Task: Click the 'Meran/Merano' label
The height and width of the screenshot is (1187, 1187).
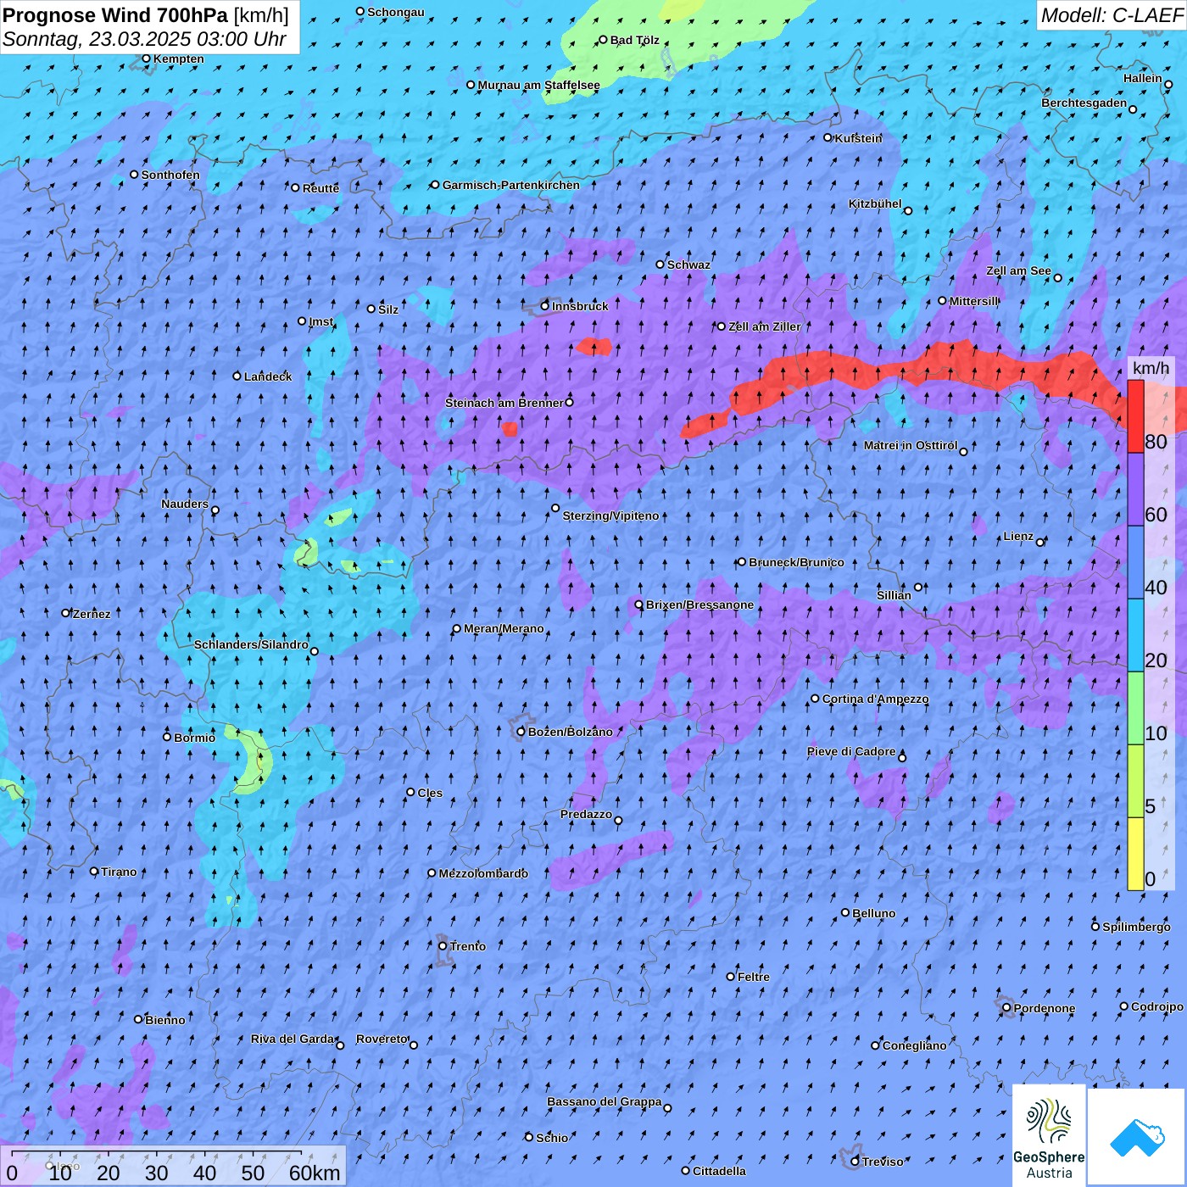Action: (504, 628)
